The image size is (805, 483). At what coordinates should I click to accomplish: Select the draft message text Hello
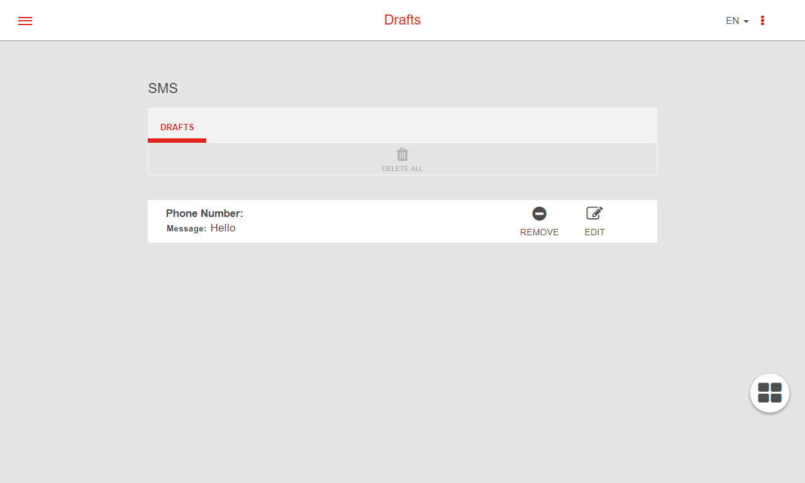(x=223, y=228)
